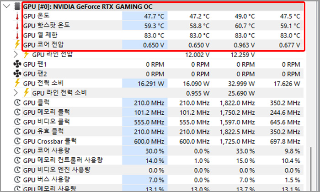Click the lightning icon for GPU 코어 전압
The width and height of the screenshot is (320, 192).
[17, 44]
